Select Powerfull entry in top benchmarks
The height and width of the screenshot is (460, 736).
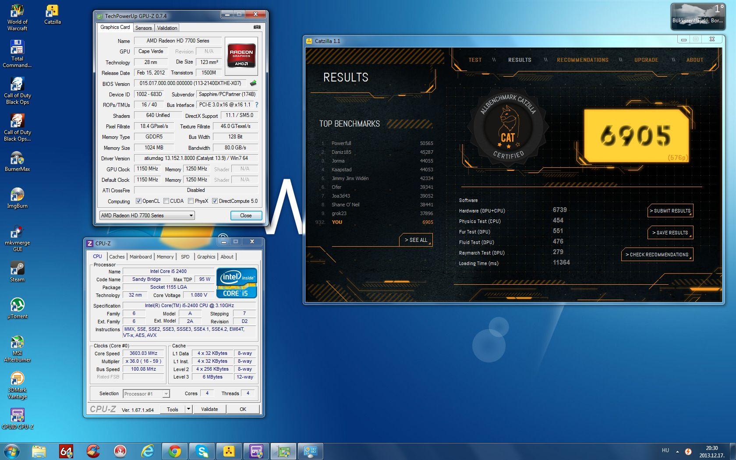pyautogui.click(x=377, y=143)
